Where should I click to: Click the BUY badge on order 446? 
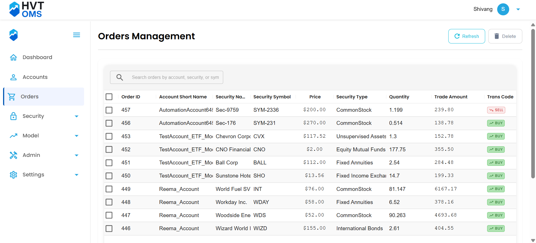click(496, 229)
